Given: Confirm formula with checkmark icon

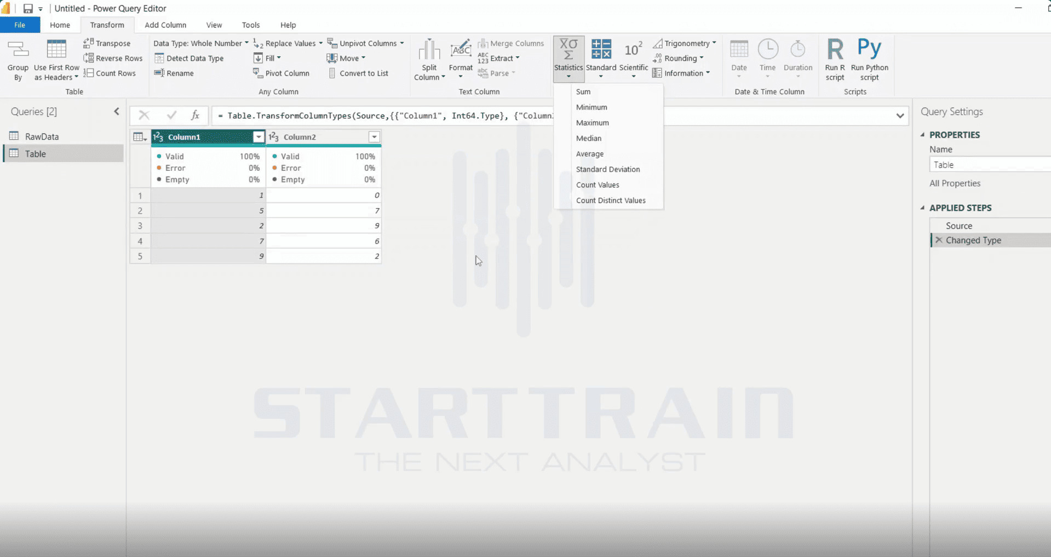Looking at the screenshot, I should tap(171, 115).
